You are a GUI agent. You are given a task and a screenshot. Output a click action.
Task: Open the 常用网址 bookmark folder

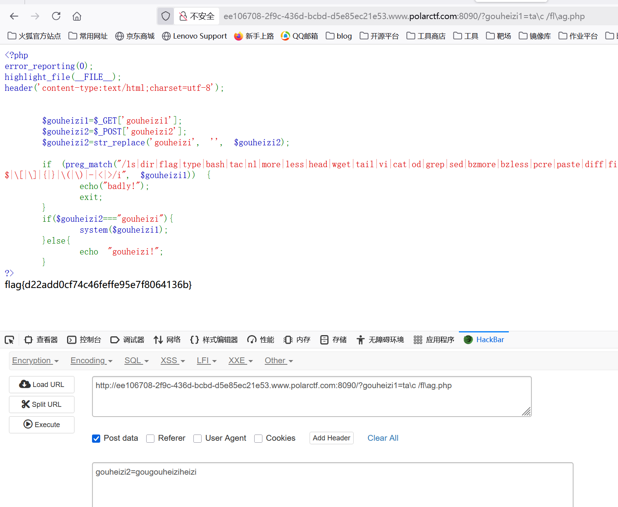click(88, 36)
